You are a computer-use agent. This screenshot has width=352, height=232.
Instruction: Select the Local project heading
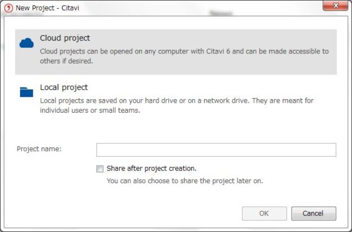[x=64, y=88]
